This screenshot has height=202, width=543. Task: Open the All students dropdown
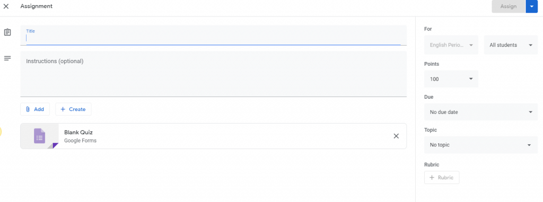511,45
